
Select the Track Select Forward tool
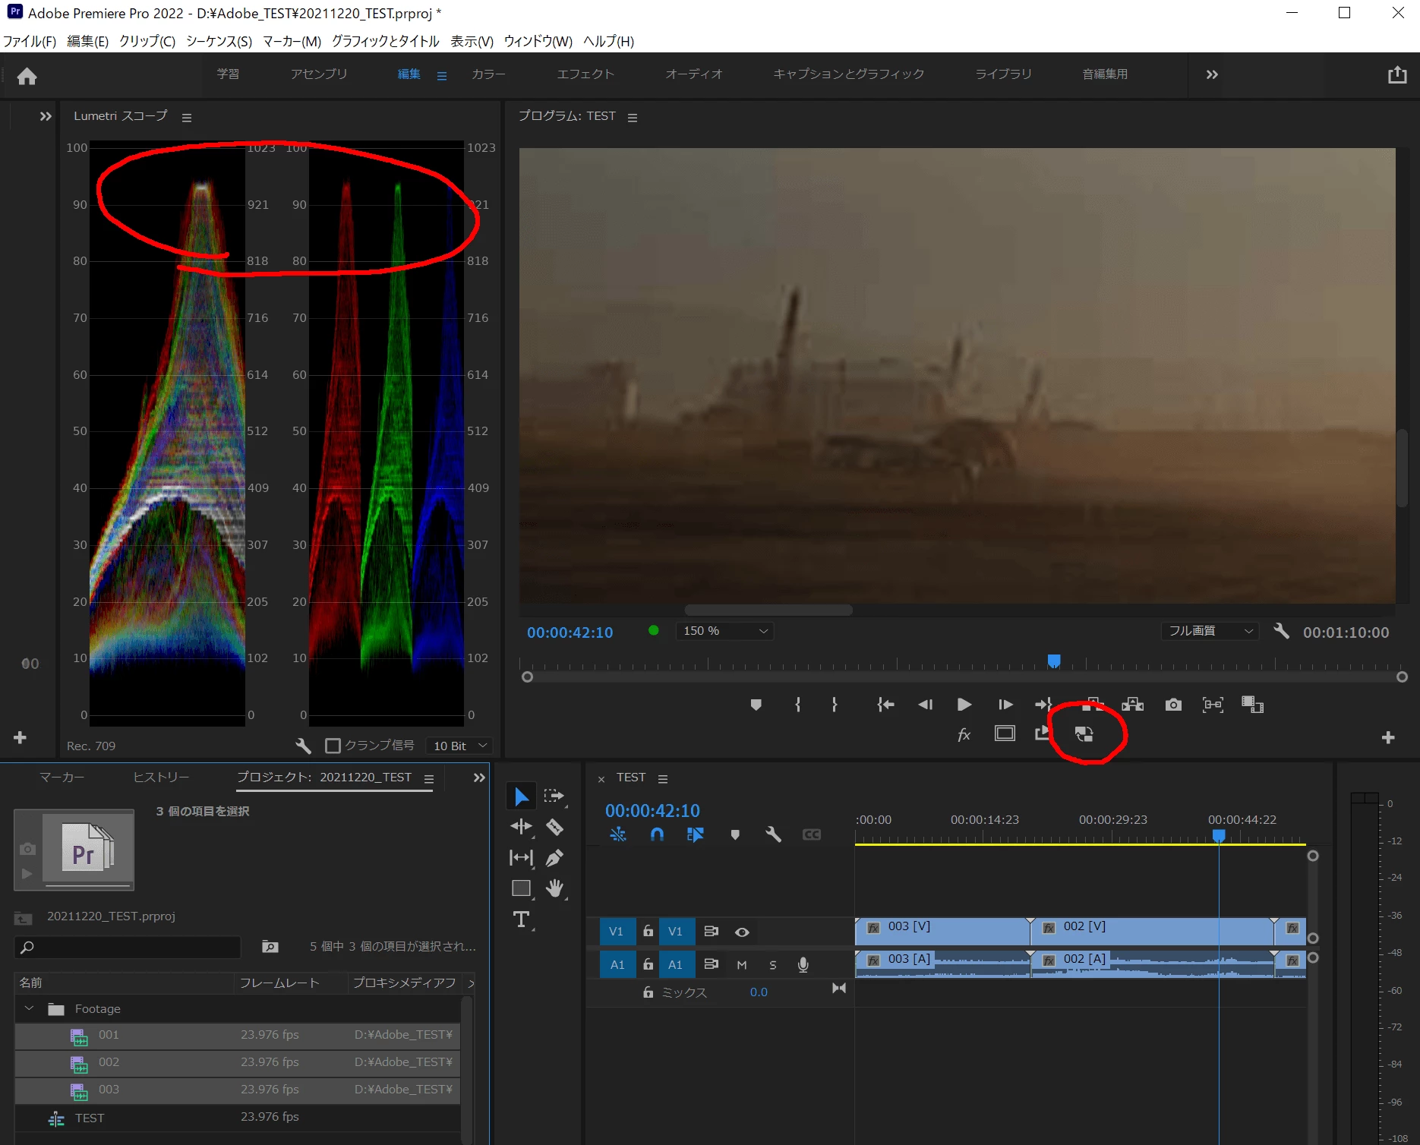(x=554, y=796)
